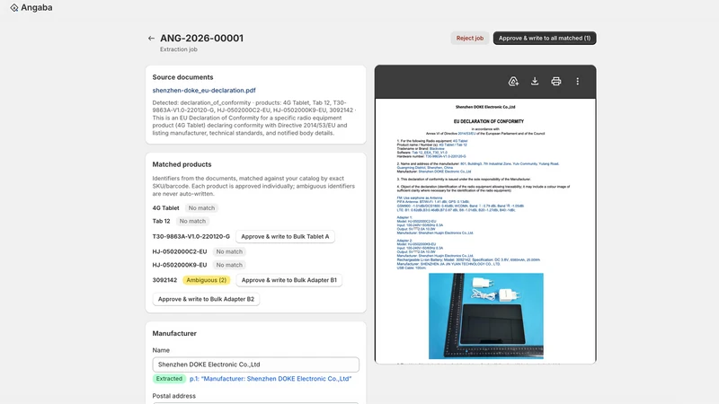Click the Matched products heading
Image resolution: width=719 pixels, height=404 pixels.
coord(182,164)
